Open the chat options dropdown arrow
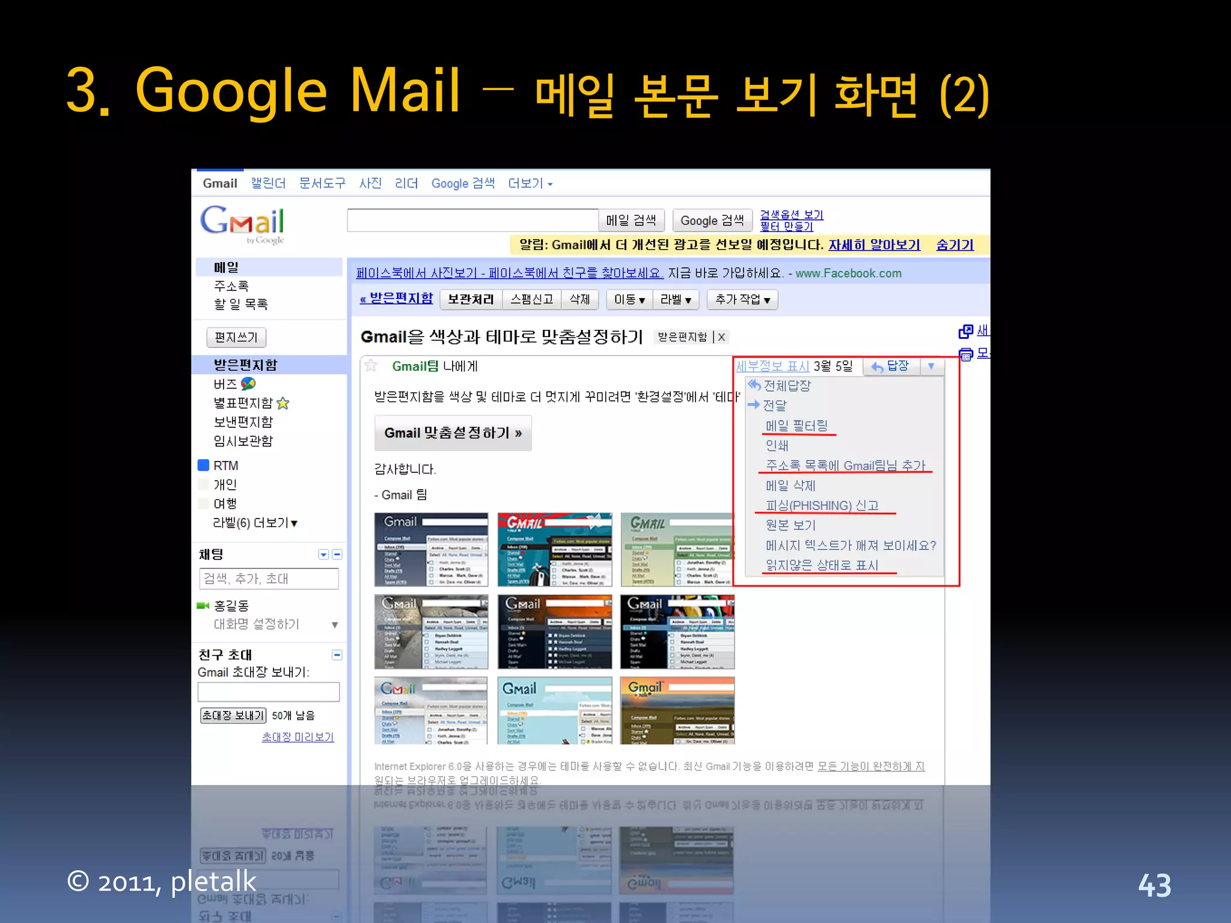This screenshot has height=923, width=1231. click(x=323, y=554)
